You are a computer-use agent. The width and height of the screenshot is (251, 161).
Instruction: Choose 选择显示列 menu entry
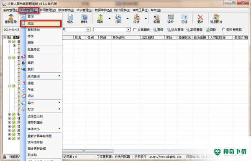pos(41,116)
